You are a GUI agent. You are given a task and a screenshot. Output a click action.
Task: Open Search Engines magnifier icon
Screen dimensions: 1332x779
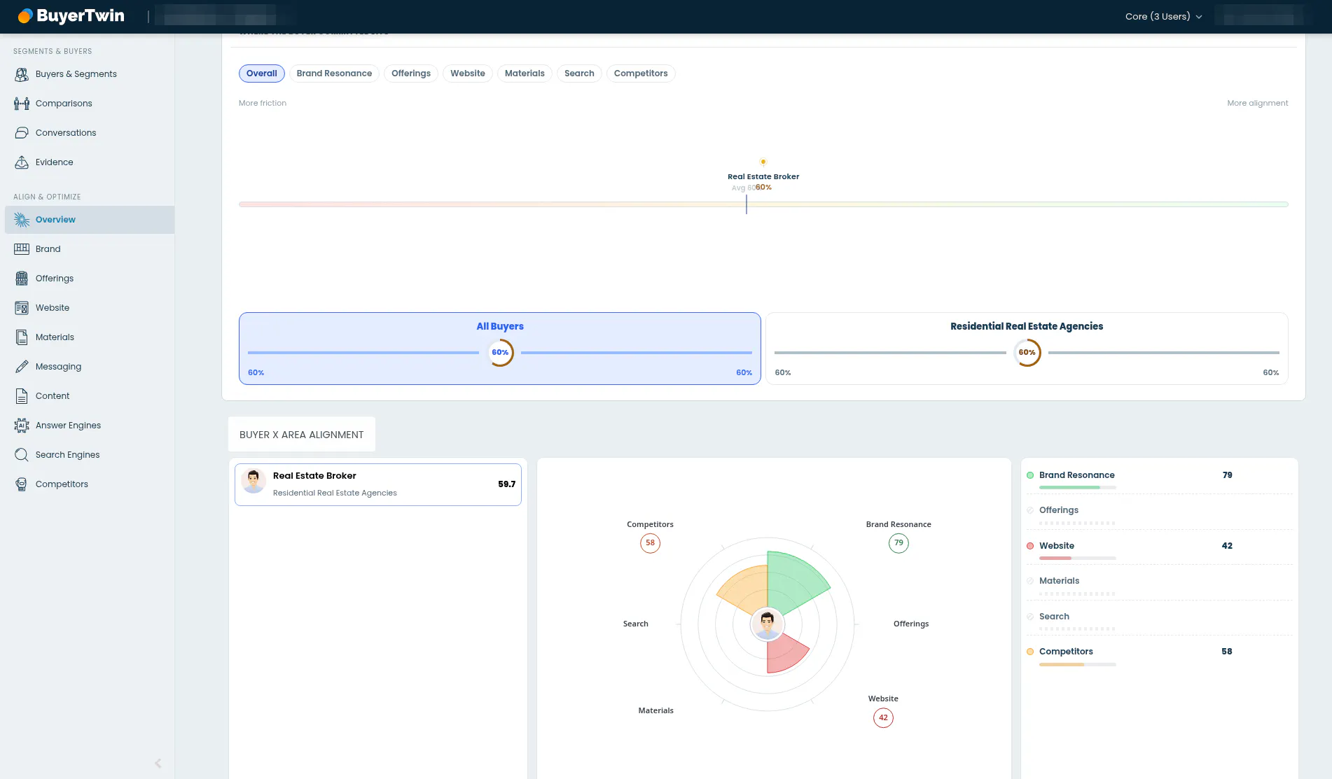(22, 455)
